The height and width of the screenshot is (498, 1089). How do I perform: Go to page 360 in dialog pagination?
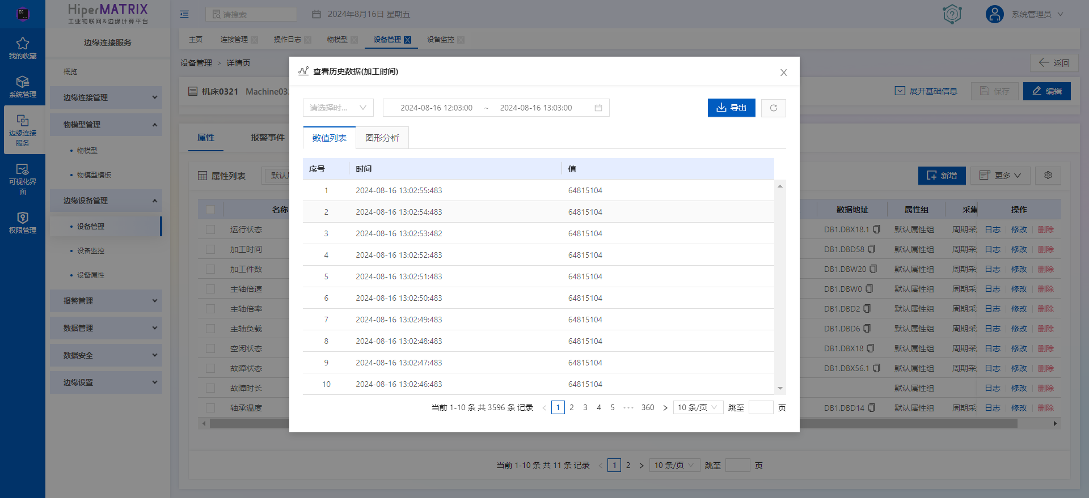click(648, 408)
